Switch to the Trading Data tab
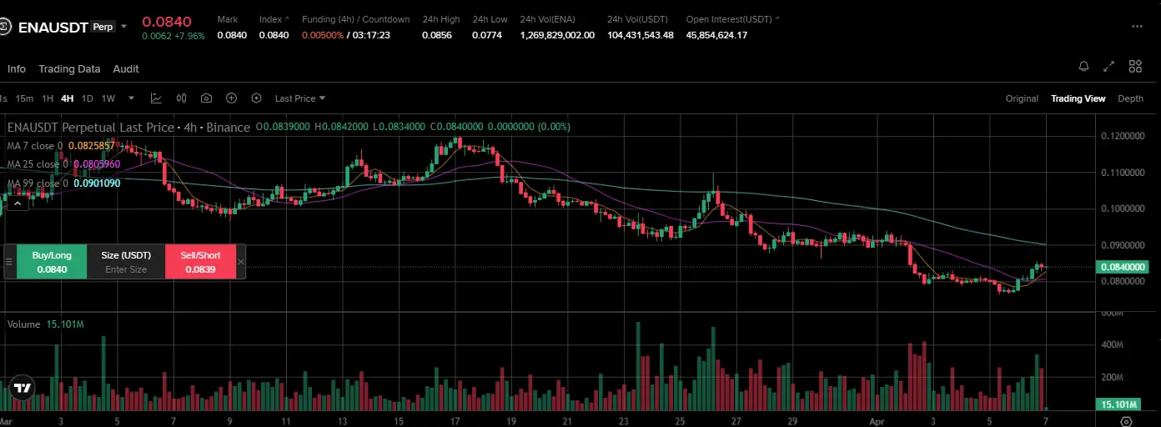This screenshot has width=1161, height=427. [x=69, y=69]
